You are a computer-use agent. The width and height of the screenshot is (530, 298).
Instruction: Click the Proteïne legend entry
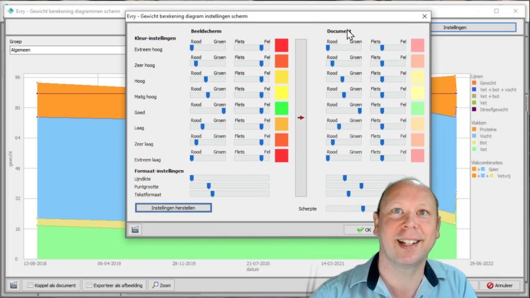pyautogui.click(x=484, y=129)
